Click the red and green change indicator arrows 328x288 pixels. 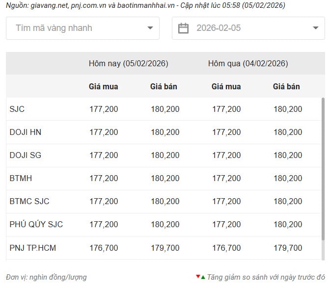(200, 277)
